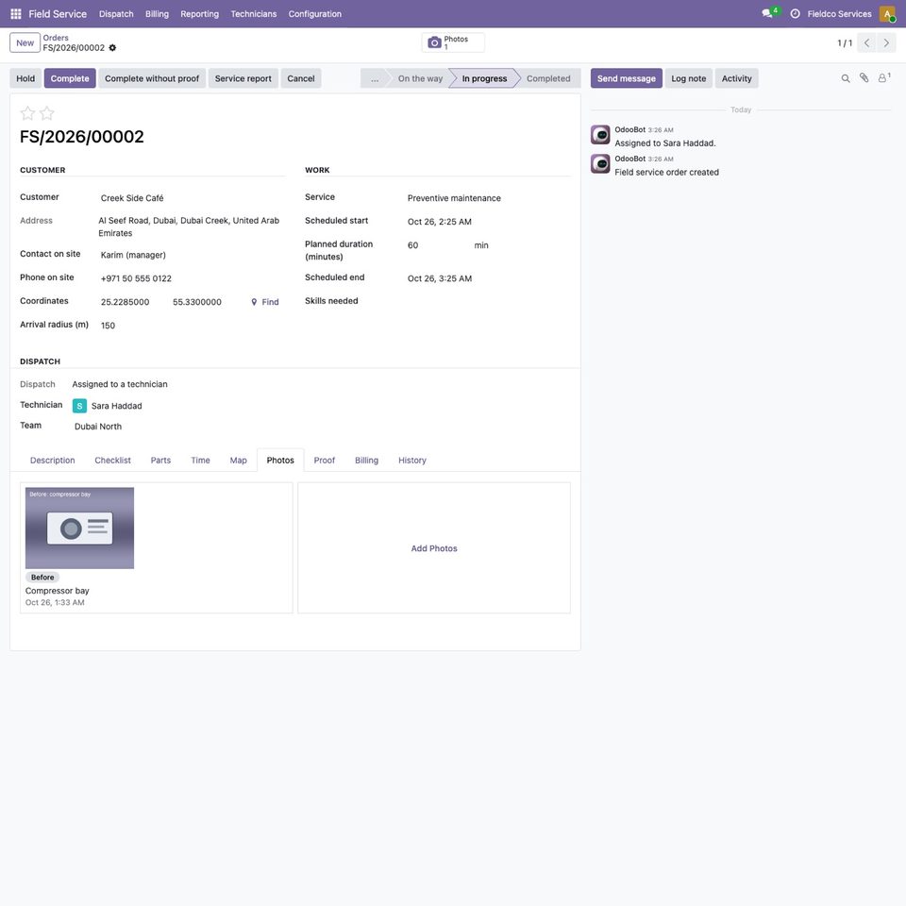Click Find coordinates pin link
The width and height of the screenshot is (906, 906).
tap(264, 302)
